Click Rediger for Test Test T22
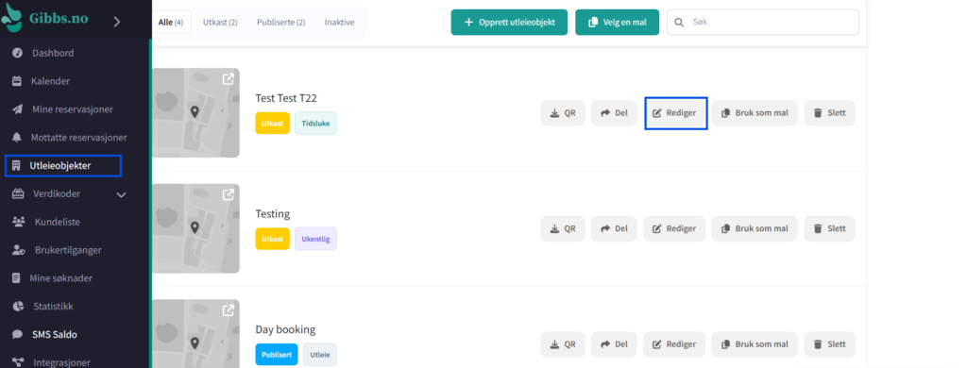The width and height of the screenshot is (967, 368). pos(675,113)
